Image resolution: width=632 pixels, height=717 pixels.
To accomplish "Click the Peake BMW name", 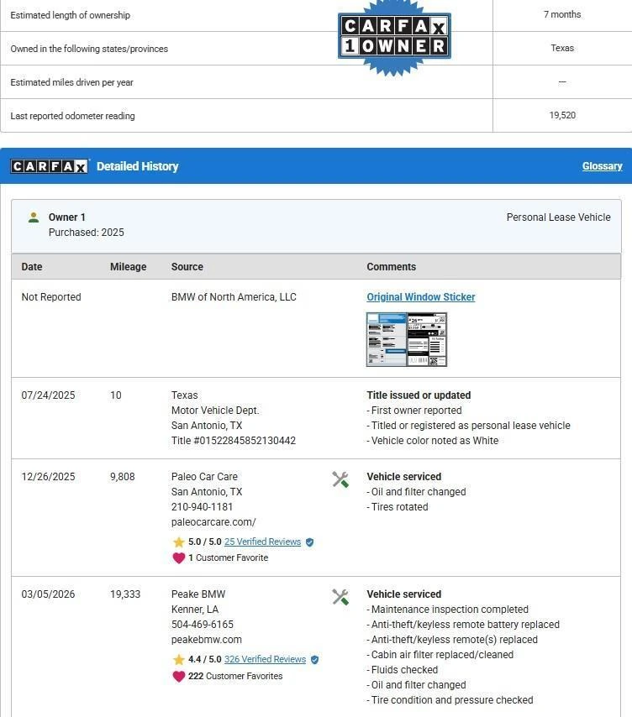I will coord(198,594).
